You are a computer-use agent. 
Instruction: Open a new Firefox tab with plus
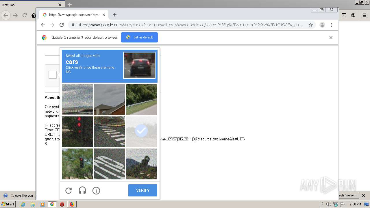[70, 5]
